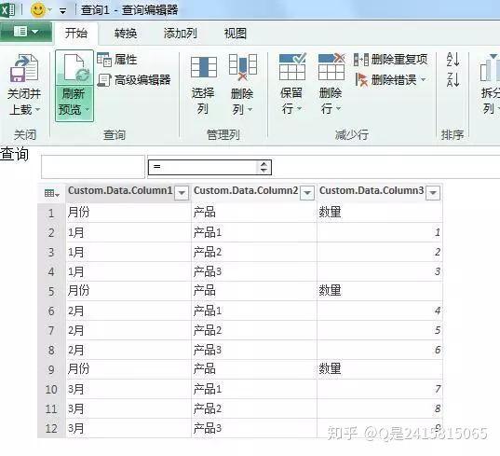The width and height of the screenshot is (500, 456).
Task: Click the 删除行 icon
Action: pos(331,66)
